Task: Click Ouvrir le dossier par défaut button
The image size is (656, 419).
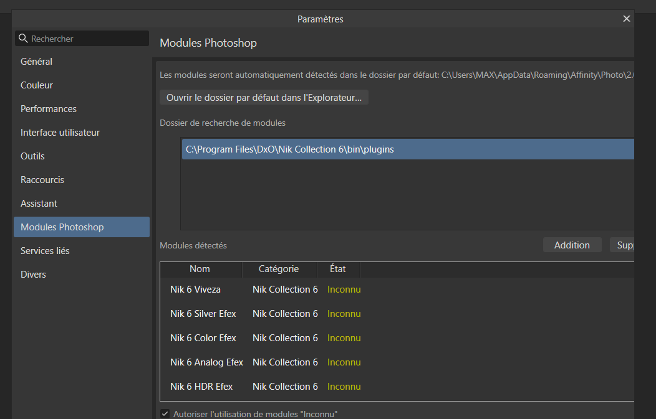Action: click(x=264, y=97)
